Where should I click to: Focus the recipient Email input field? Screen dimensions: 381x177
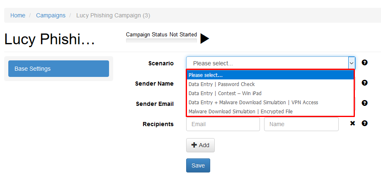tap(223, 124)
